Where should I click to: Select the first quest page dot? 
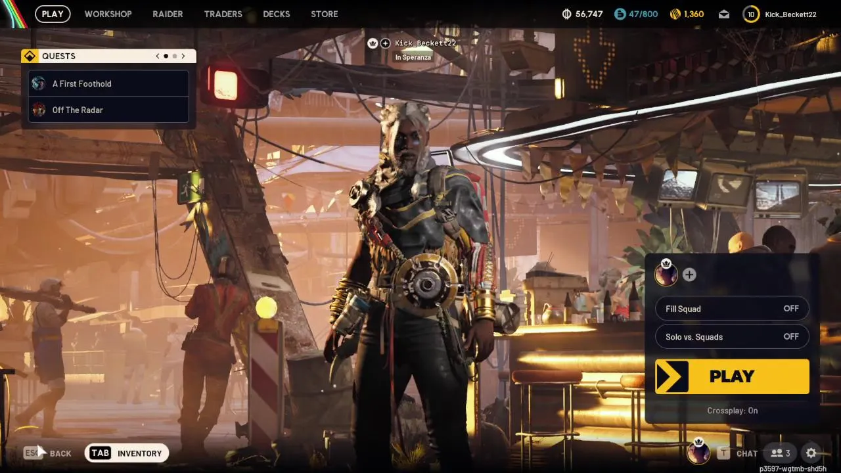(166, 56)
